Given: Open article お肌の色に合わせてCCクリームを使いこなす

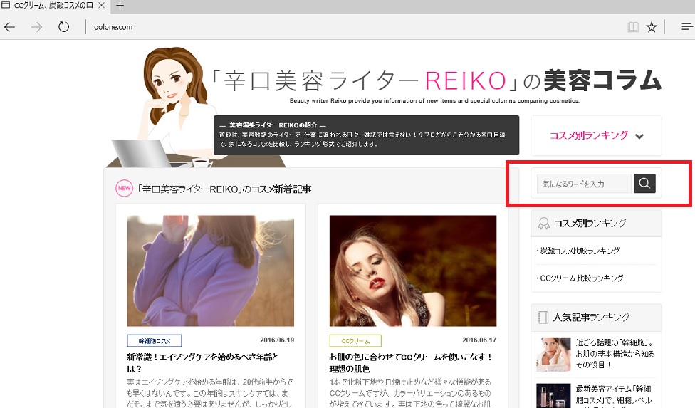Looking at the screenshot, I should pyautogui.click(x=412, y=363).
